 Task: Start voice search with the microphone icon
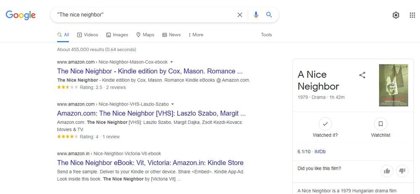pyautogui.click(x=256, y=15)
